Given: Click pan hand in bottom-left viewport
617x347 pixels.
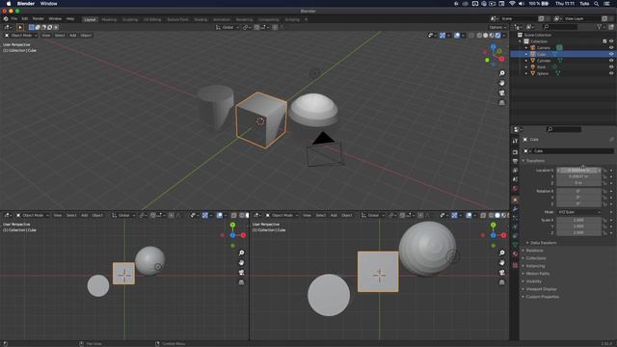Looking at the screenshot, I should click(x=241, y=262).
